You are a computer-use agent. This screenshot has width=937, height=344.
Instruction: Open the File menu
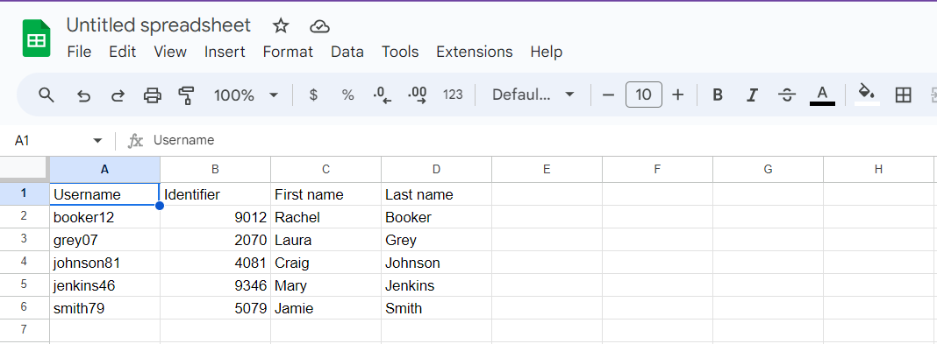(x=80, y=52)
